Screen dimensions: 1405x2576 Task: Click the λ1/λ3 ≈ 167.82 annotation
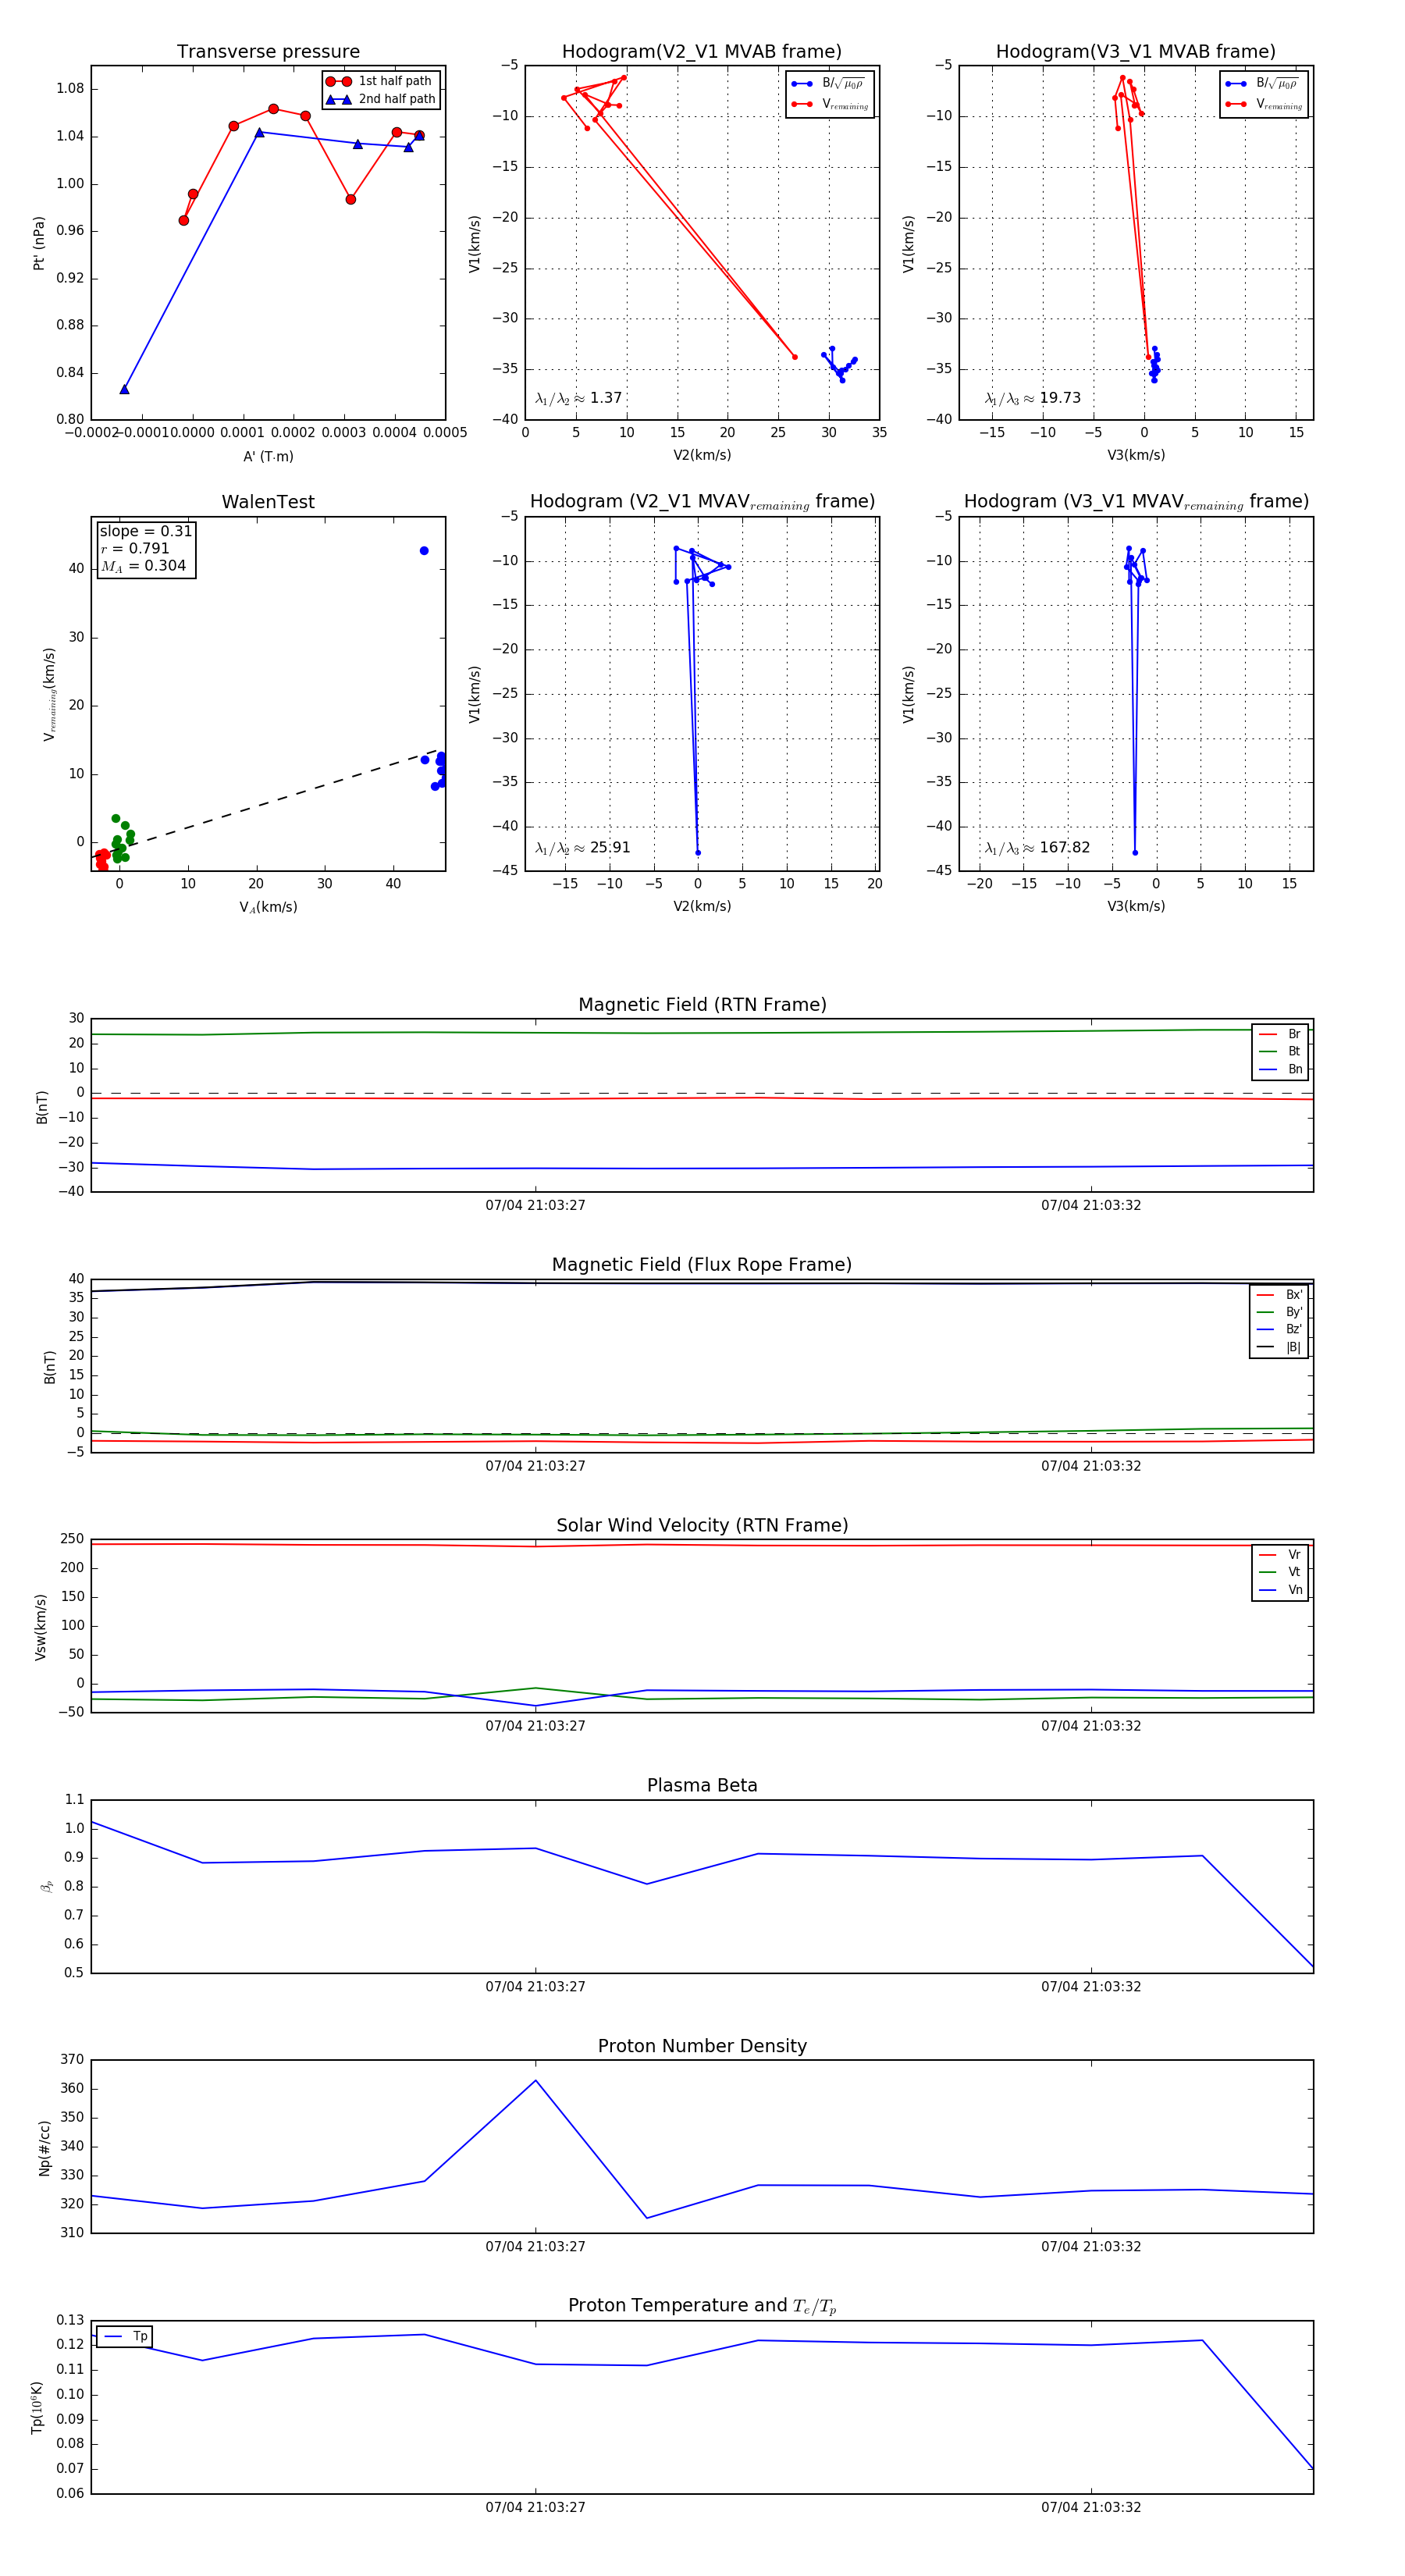(x=1037, y=848)
